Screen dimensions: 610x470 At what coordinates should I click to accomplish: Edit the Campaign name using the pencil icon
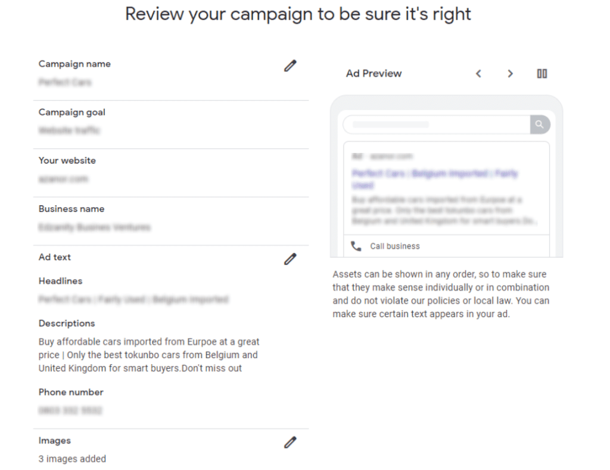tap(290, 65)
